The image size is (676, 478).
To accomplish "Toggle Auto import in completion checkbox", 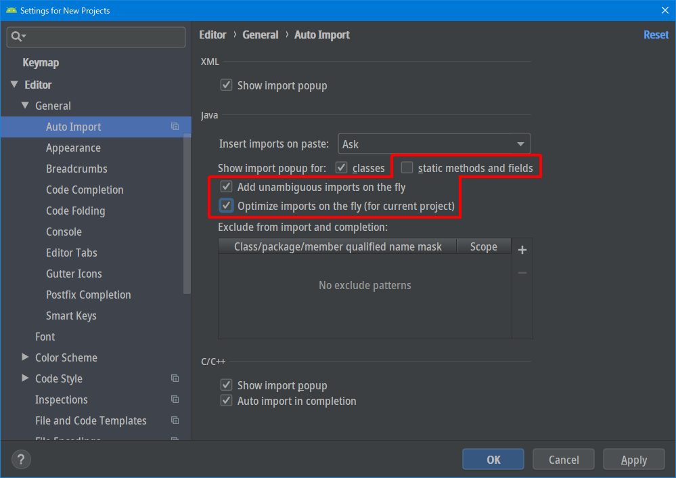I will point(226,400).
